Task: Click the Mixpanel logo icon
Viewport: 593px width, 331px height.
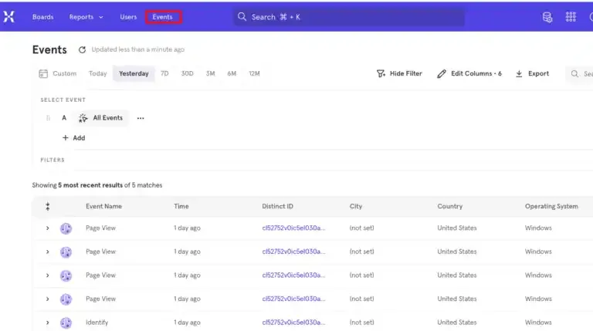Action: 8,17
